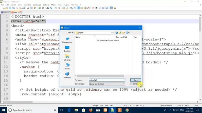The height and width of the screenshot is (113, 202).
Task: Click the Up One Level folder icon
Action: coord(120,33)
